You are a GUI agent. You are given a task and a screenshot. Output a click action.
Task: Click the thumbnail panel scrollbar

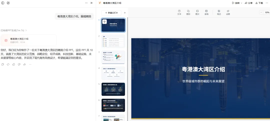coord(127,69)
